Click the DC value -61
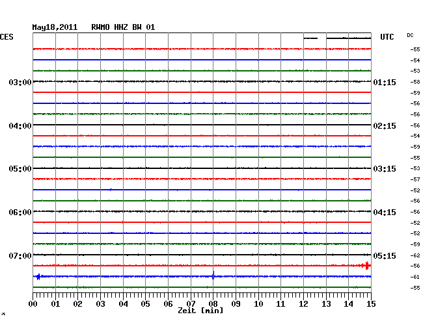423x321 pixels. [x=415, y=277]
